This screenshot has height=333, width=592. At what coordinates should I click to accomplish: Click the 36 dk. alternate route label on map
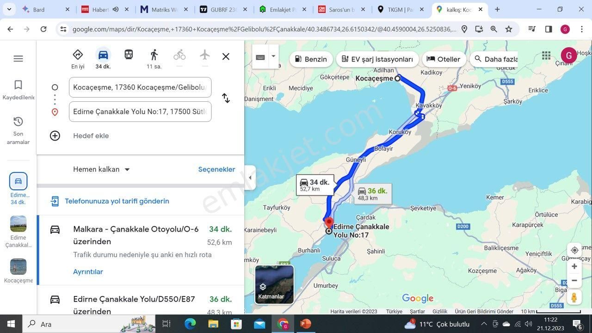[x=372, y=194]
